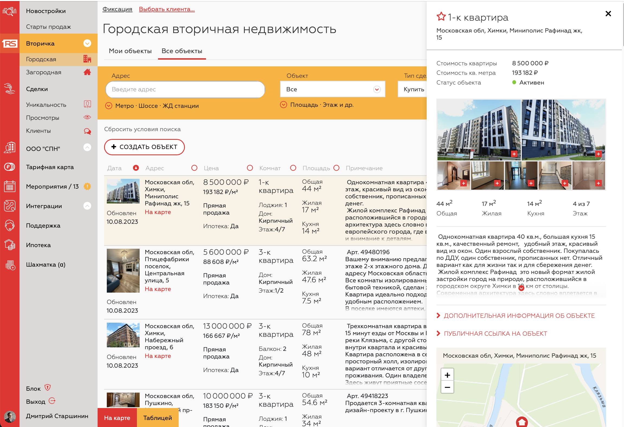624x427 pixels.
Task: Open Ипотека in the sidebar menu
Action: (38, 245)
